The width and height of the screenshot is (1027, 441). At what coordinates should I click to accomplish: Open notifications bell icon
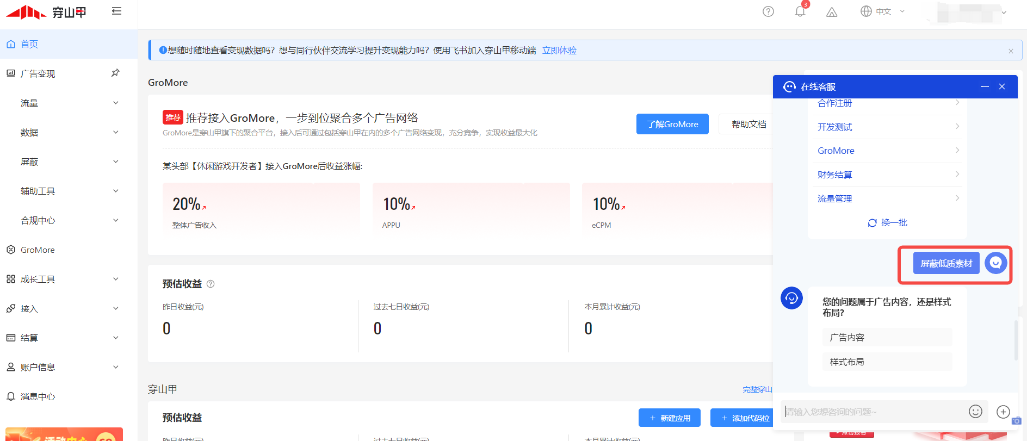tap(800, 11)
